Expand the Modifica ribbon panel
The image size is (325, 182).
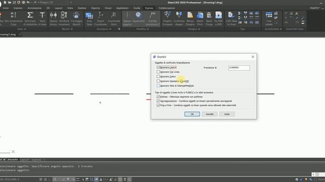coord(143,29)
